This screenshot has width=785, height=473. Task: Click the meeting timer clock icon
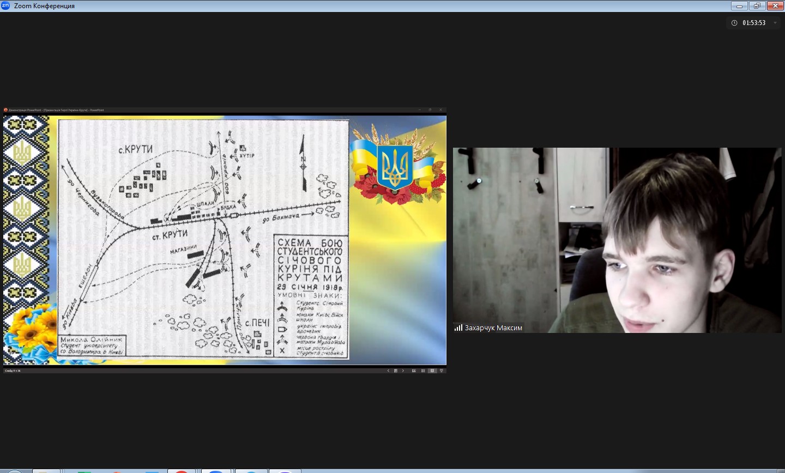734,23
